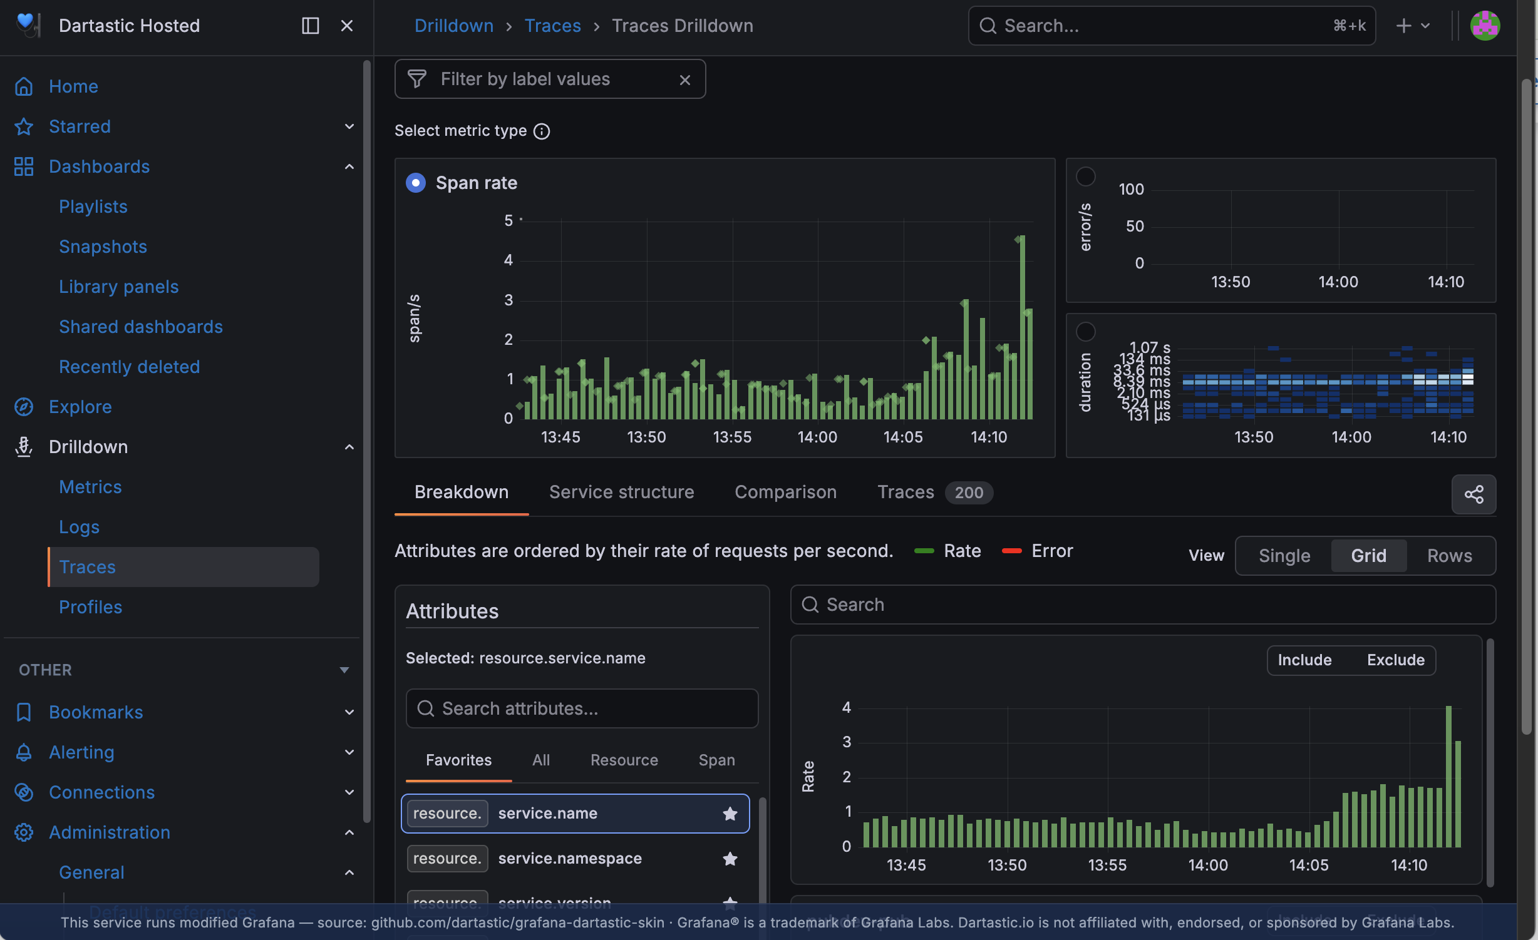This screenshot has height=940, width=1538.
Task: Collapse the Dashboards section chevron
Action: (x=349, y=166)
